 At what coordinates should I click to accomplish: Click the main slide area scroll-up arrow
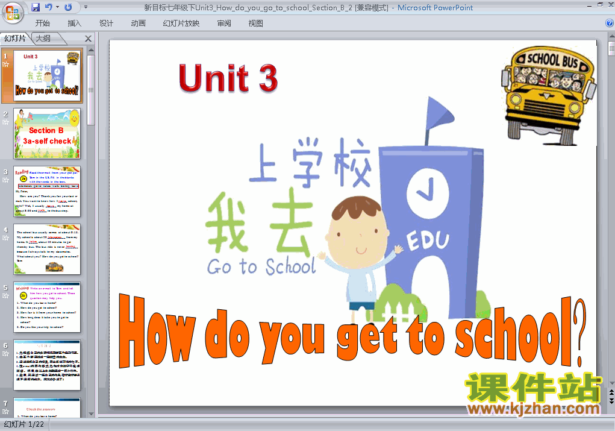[611, 37]
